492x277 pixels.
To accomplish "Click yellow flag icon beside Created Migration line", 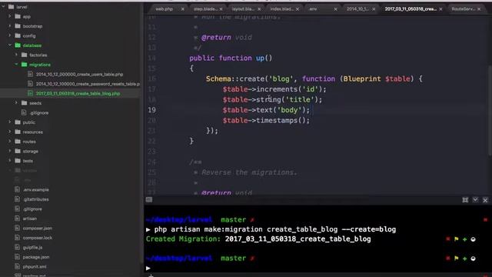I will pos(456,239).
